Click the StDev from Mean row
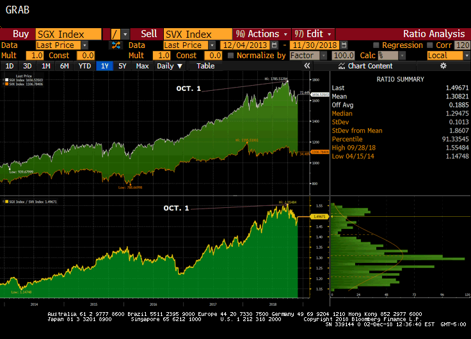The height and width of the screenshot is (339, 471). [400, 130]
